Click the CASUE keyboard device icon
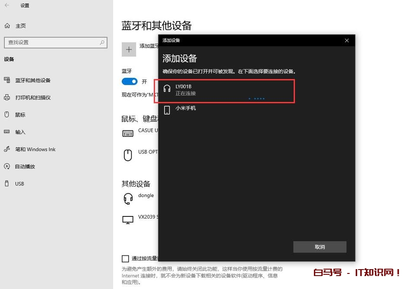This screenshot has width=412, height=289. coord(128,133)
